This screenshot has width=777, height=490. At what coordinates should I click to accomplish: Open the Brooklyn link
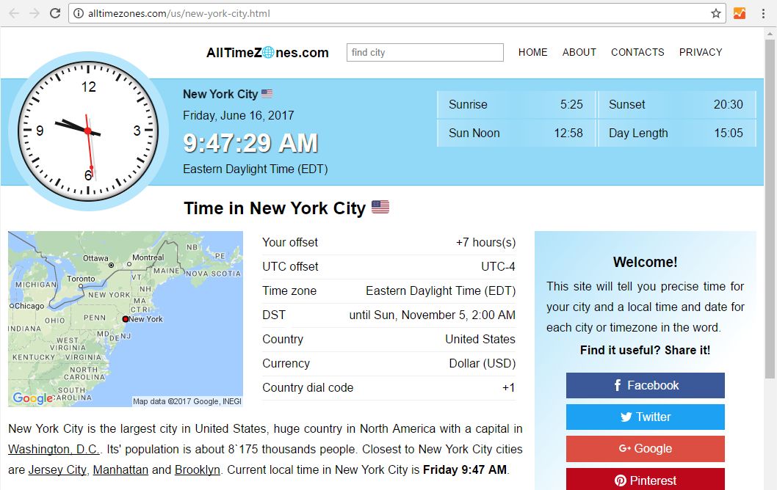(x=198, y=469)
